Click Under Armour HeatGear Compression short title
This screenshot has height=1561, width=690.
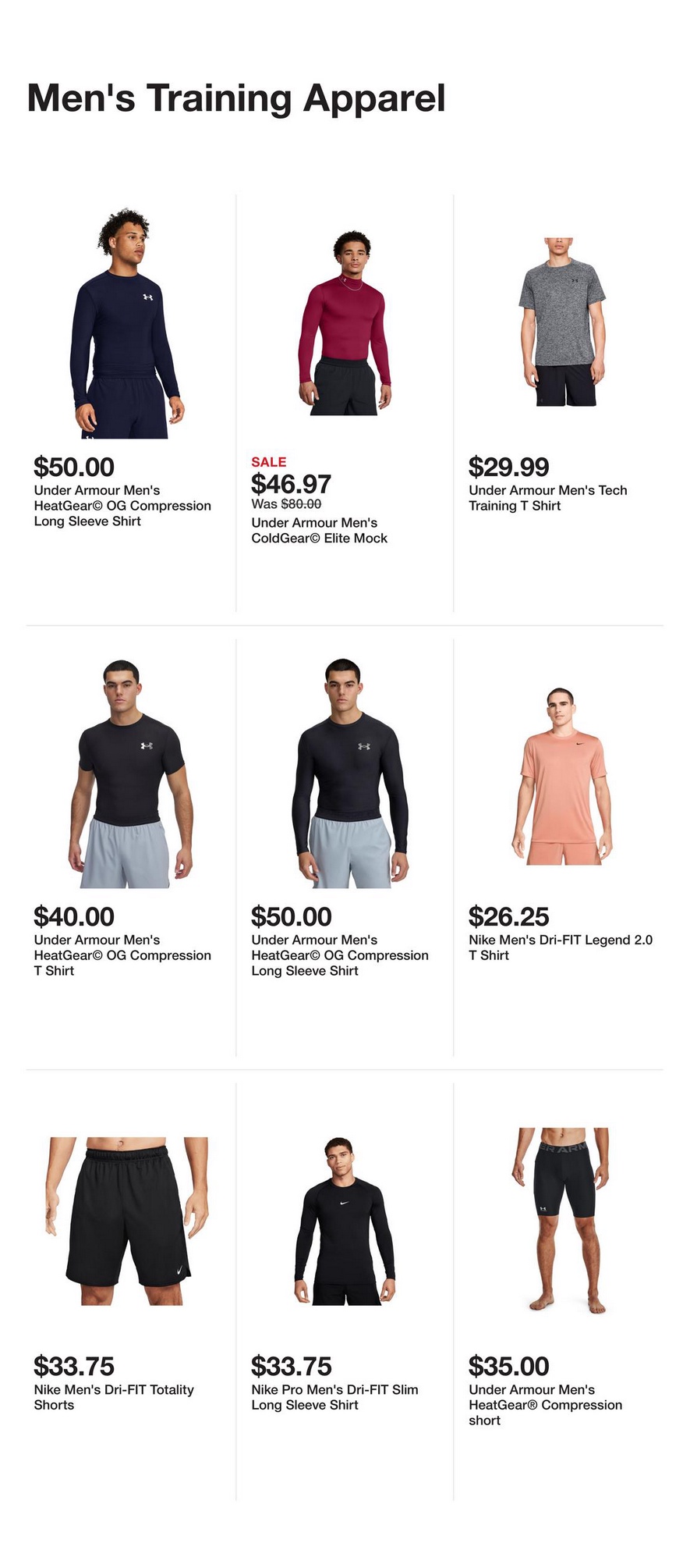tap(545, 1405)
